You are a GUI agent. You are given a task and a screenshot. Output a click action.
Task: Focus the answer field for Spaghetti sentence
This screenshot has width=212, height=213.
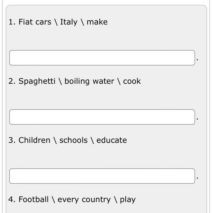coord(102,117)
